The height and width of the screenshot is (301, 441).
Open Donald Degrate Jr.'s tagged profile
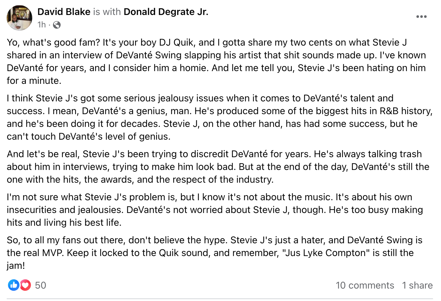[166, 12]
